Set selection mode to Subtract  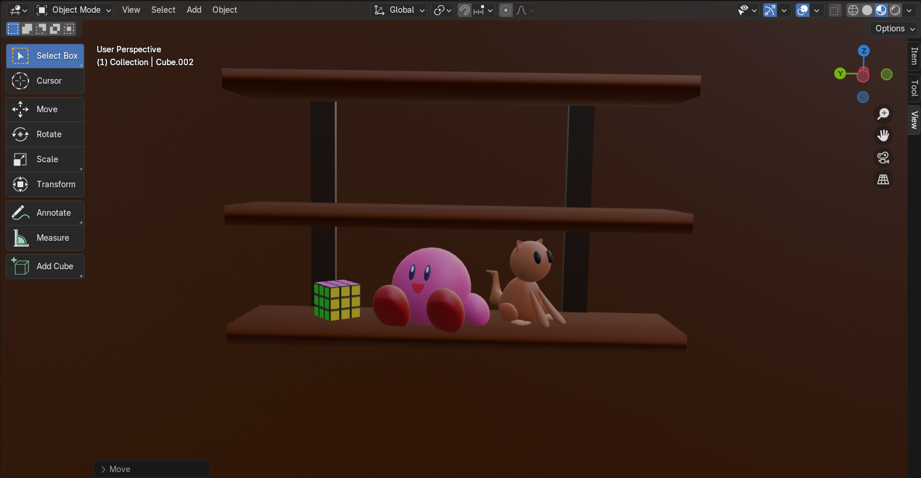41,28
